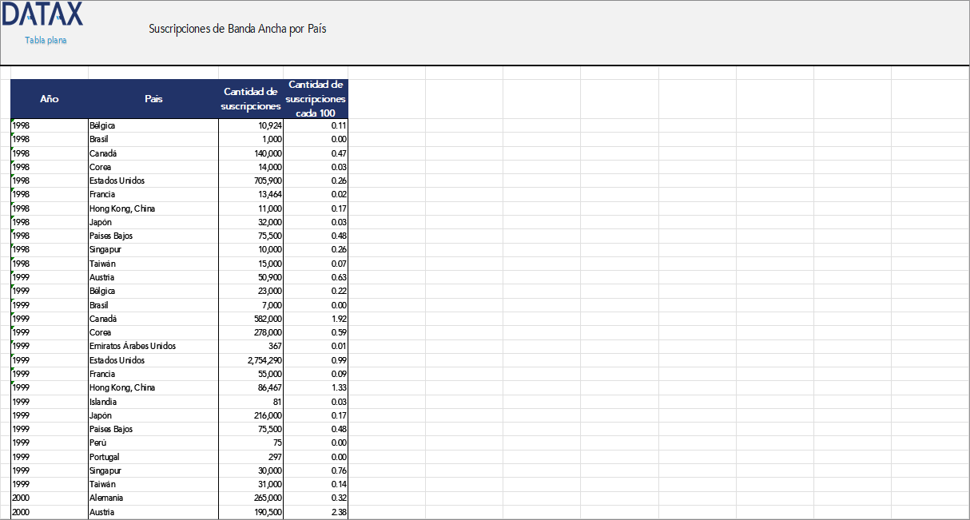Select the year cell beside Bélgica 1998
This screenshot has width=970, height=520.
point(50,125)
